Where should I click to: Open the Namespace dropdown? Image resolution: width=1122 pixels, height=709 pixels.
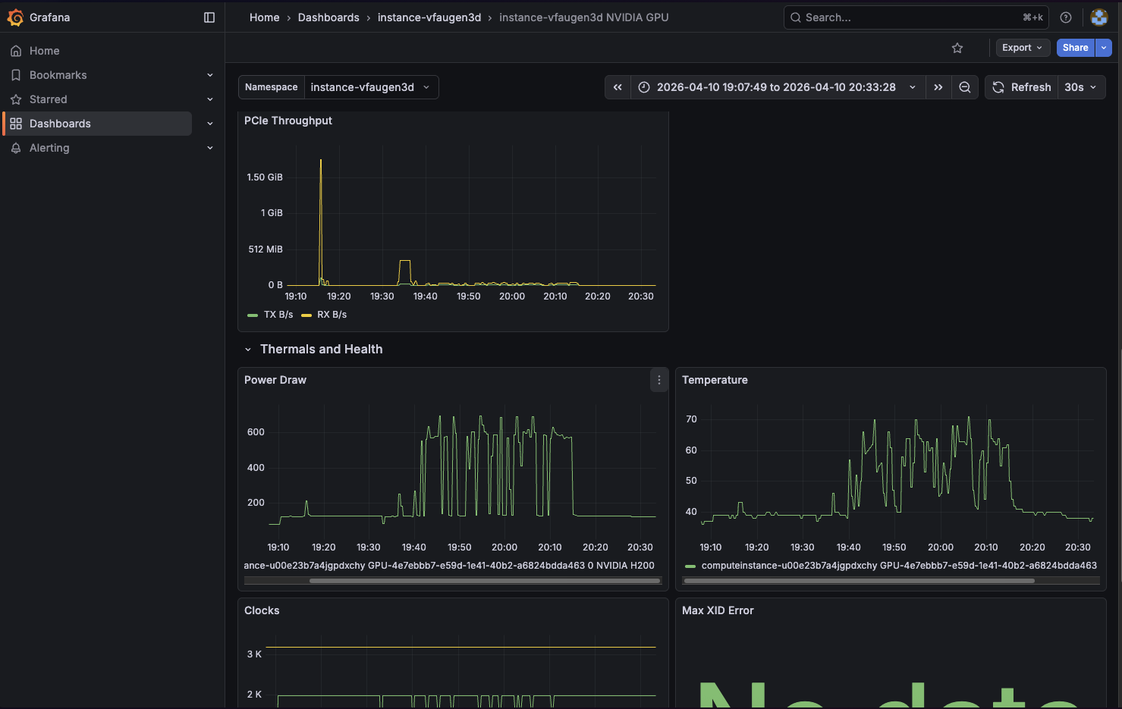point(371,87)
